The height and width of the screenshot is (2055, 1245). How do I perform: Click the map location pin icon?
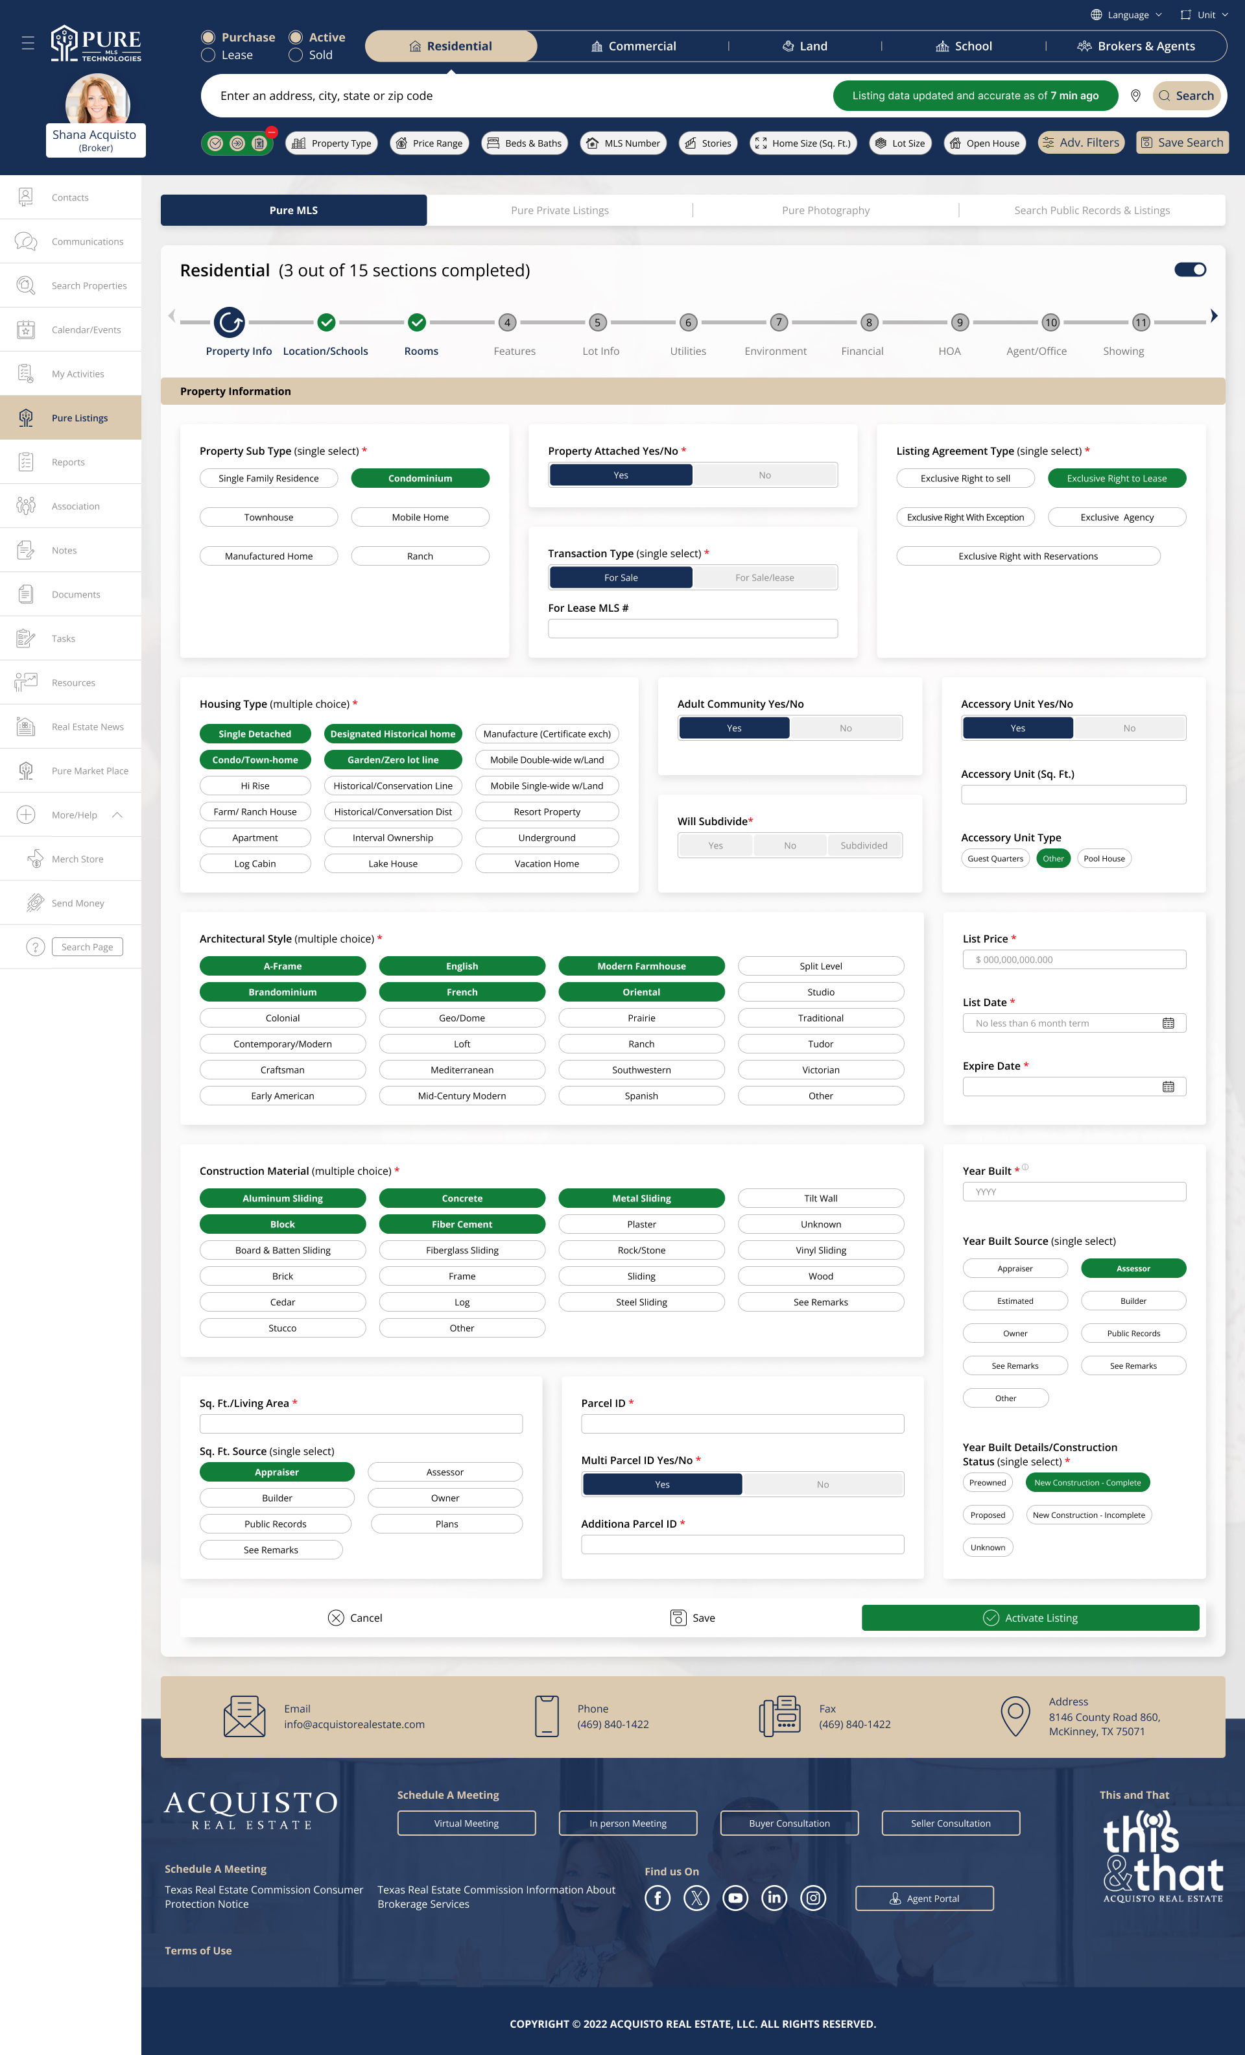1135,96
